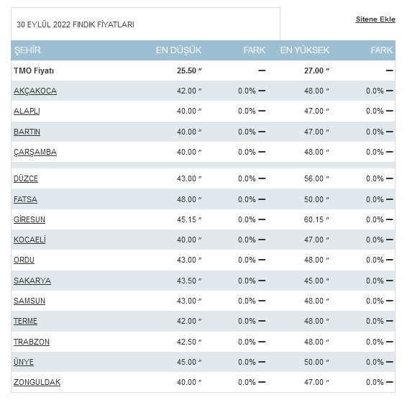Viewport: 407px width, 400px height.
Task: Open the GİRESUN link
Action: coord(29,219)
